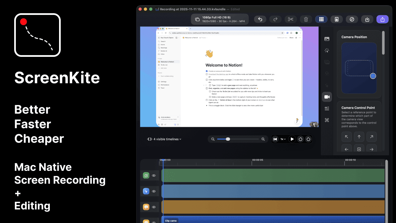Viewport: 396px width, 223px height.
Task: Toggle the blue grid layout button
Action: (321, 19)
